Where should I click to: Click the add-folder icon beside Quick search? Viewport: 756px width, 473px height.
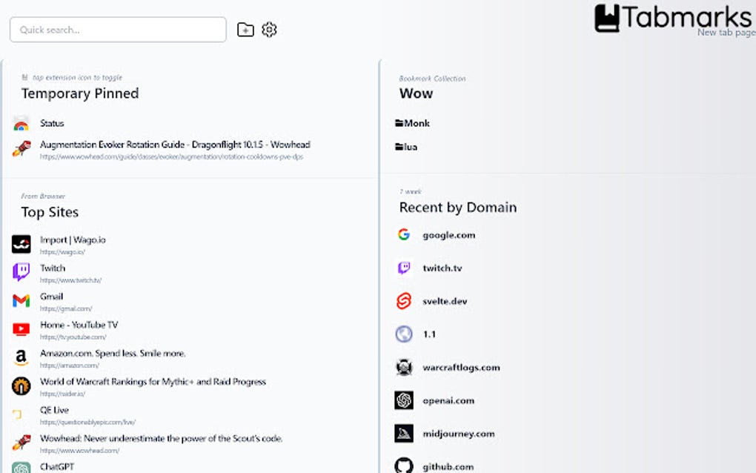(x=245, y=30)
